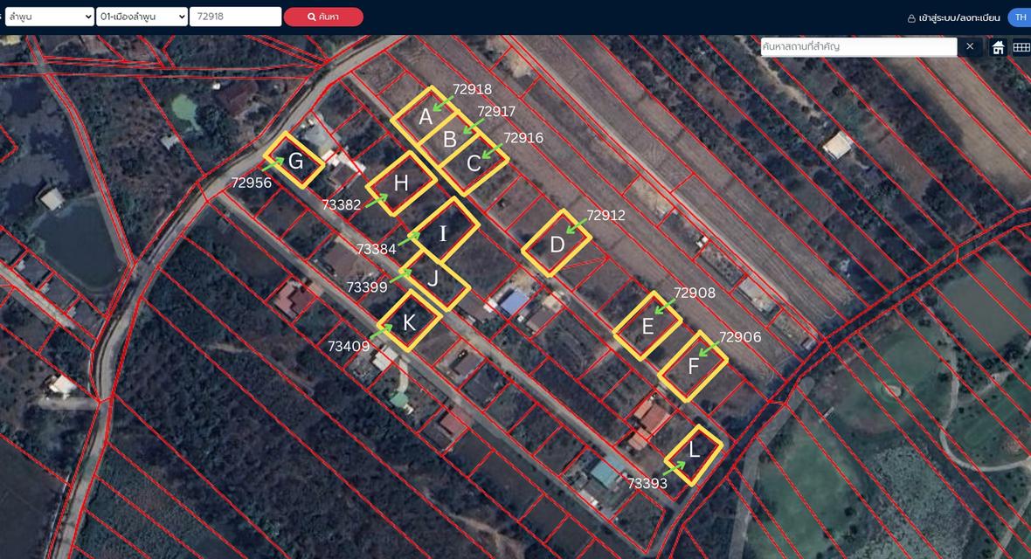
Task: Open the เข้าสู่ระบบ/ลงทะเบียน login link
Action: click(x=954, y=17)
